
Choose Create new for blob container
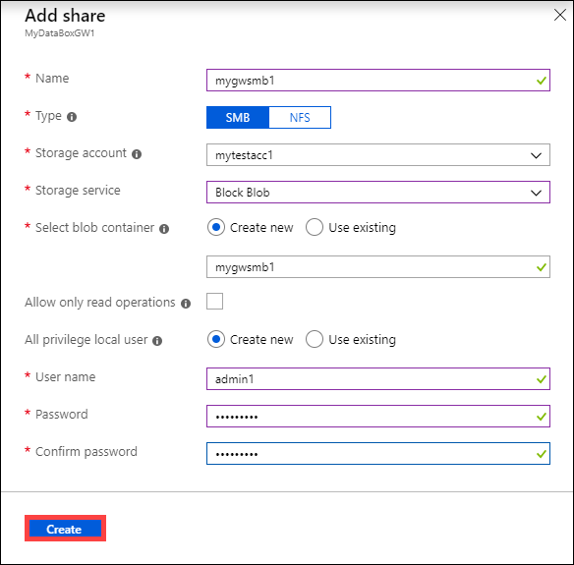pos(216,227)
